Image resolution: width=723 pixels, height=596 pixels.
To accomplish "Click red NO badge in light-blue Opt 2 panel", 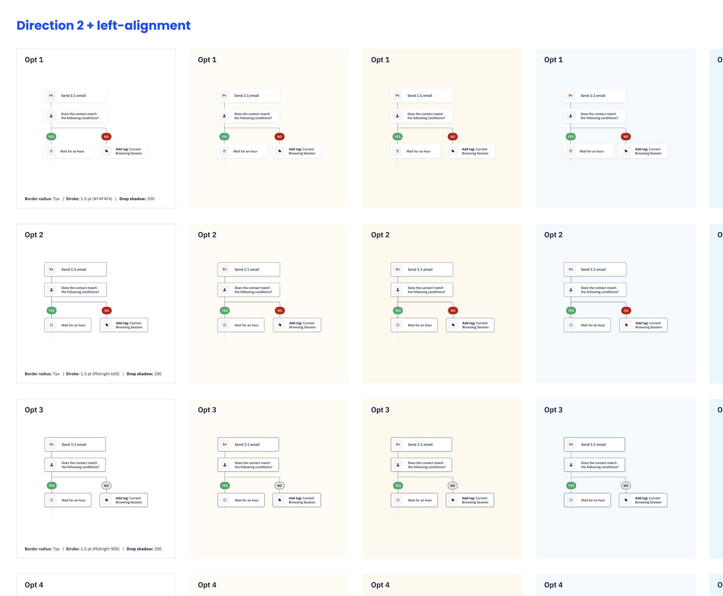I will (x=626, y=311).
